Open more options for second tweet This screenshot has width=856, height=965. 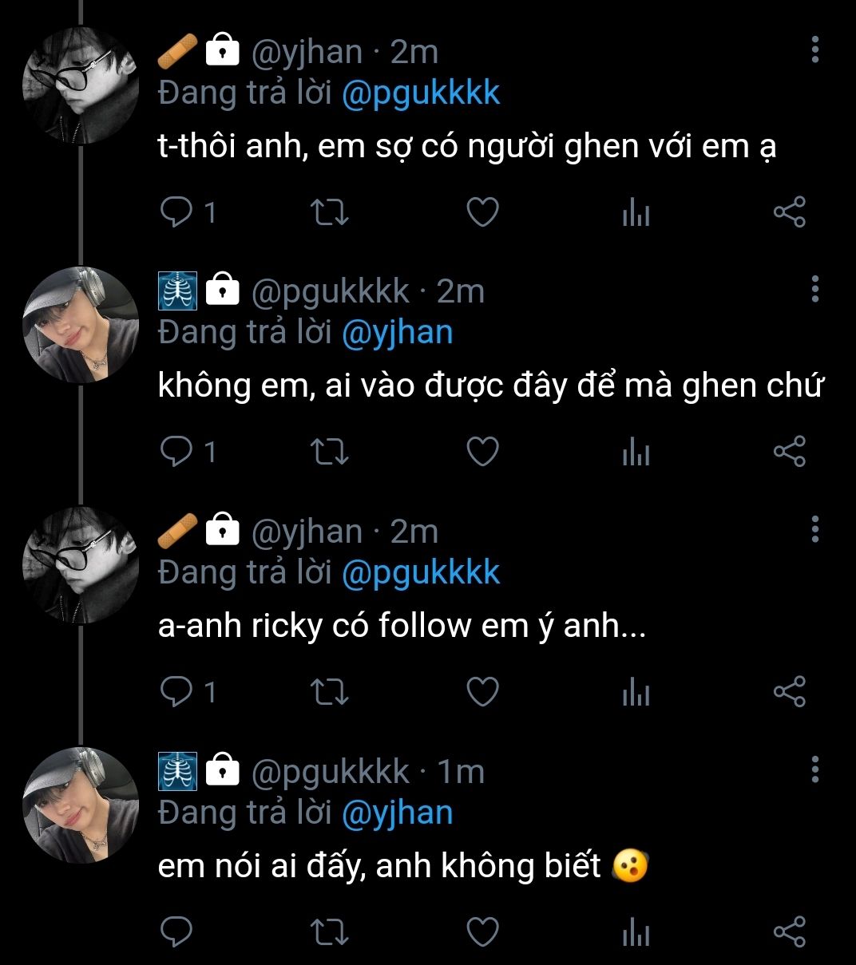(x=814, y=289)
